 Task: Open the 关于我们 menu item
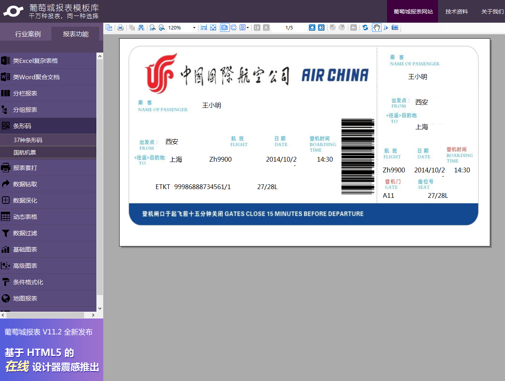492,12
